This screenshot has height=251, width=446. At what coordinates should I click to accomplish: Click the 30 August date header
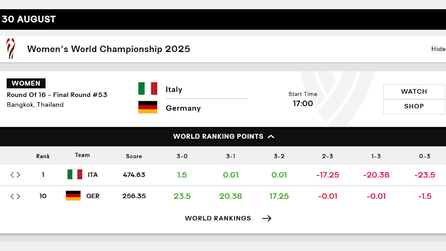[x=29, y=19]
